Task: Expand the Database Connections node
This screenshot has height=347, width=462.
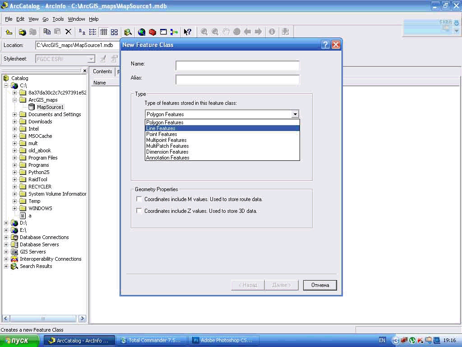Action: [x=6, y=238]
